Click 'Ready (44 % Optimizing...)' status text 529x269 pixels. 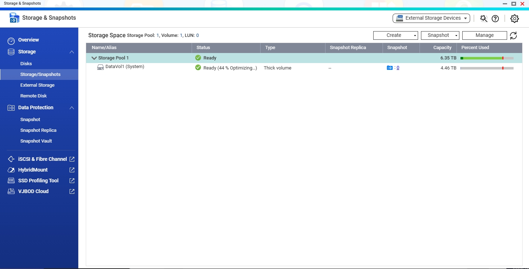click(x=230, y=68)
